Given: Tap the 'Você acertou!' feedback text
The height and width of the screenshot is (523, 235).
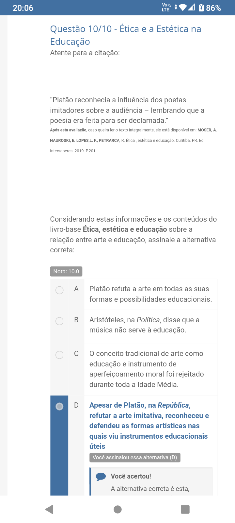Looking at the screenshot, I should click(131, 476).
